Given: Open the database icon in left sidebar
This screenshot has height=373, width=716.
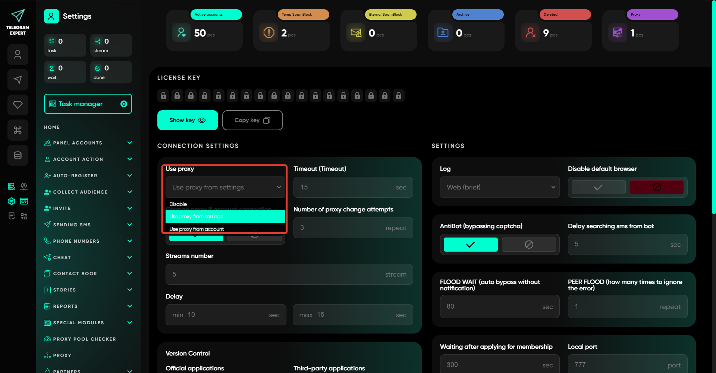Looking at the screenshot, I should pos(18,155).
